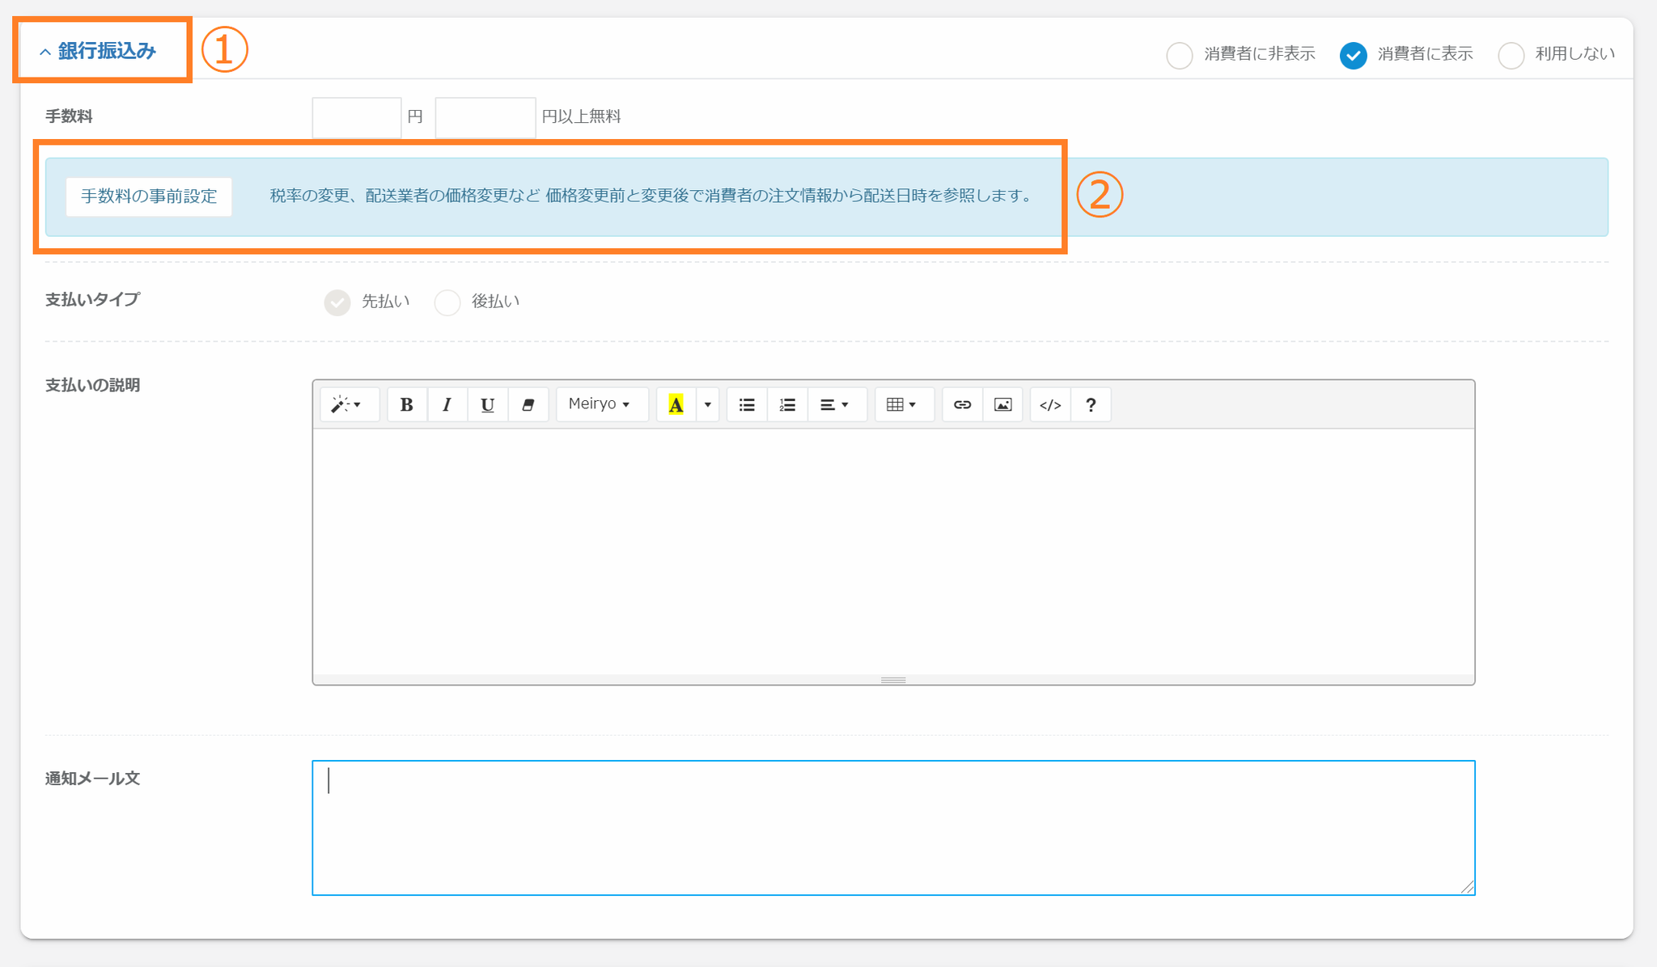Choose 後払い payment type
This screenshot has height=967, width=1657.
(x=447, y=302)
